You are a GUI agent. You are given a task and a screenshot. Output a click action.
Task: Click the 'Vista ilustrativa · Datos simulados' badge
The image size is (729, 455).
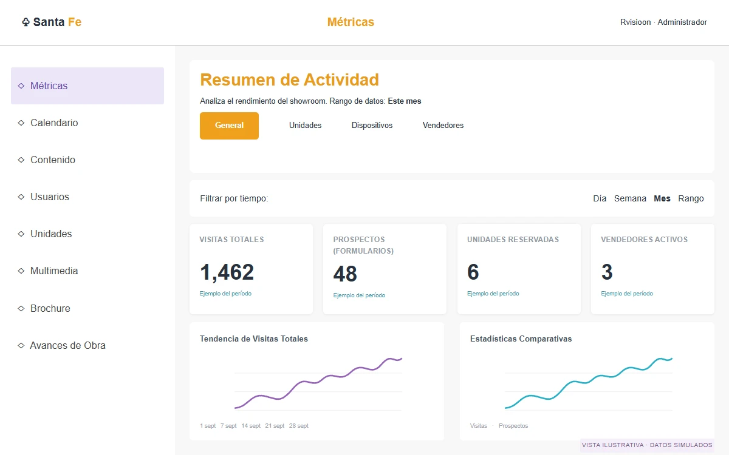647,445
